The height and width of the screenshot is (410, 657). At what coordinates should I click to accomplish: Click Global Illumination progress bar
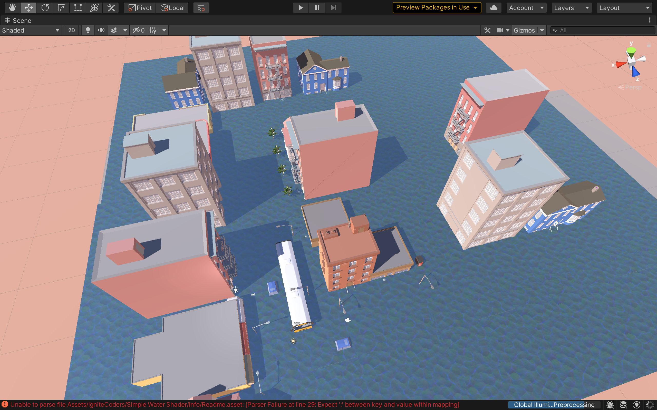pos(554,405)
